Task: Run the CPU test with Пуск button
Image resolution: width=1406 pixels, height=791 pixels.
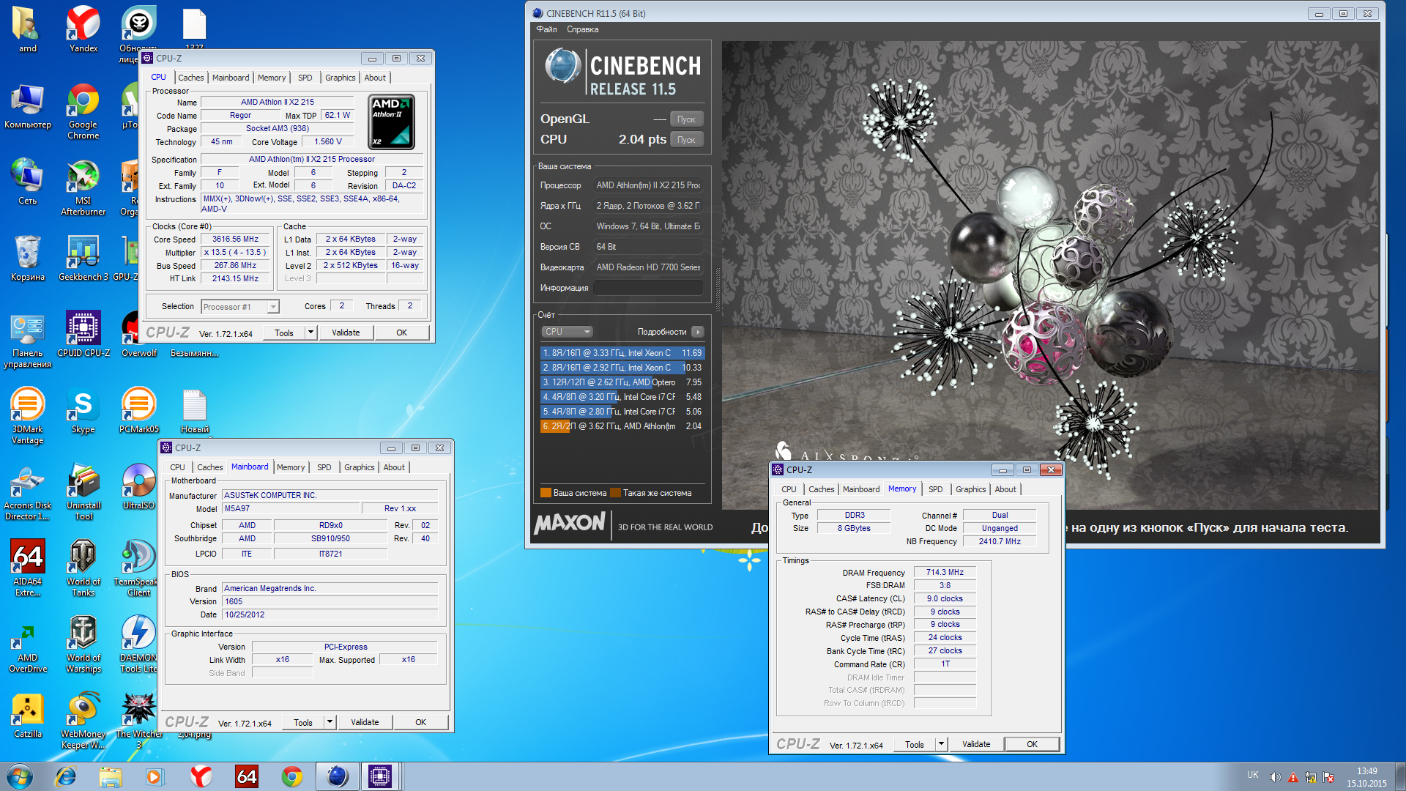Action: tap(686, 139)
